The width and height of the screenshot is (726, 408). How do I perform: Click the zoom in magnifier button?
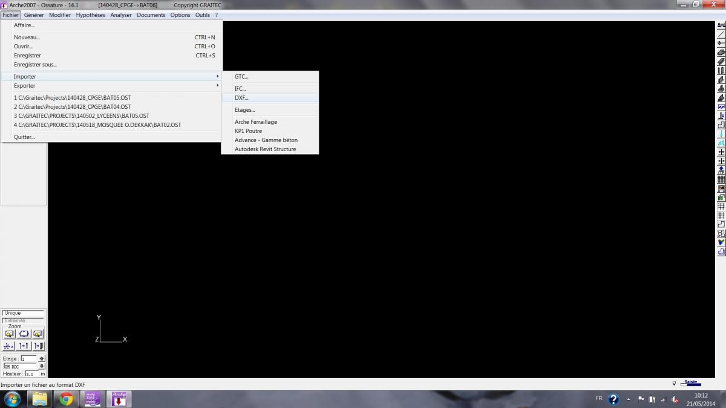(38, 334)
